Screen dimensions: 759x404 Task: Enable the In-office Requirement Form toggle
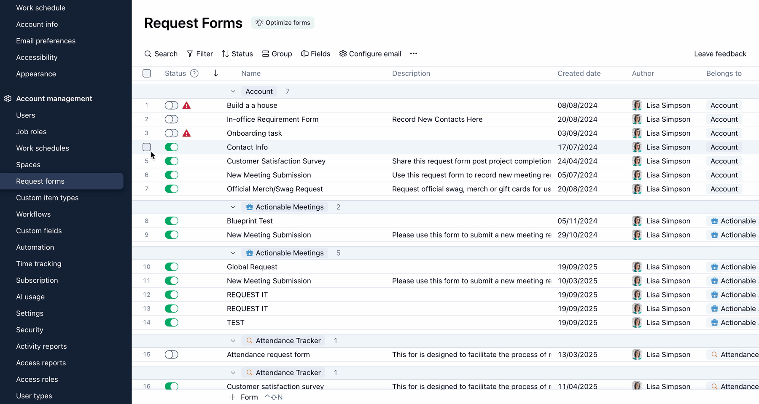click(171, 119)
